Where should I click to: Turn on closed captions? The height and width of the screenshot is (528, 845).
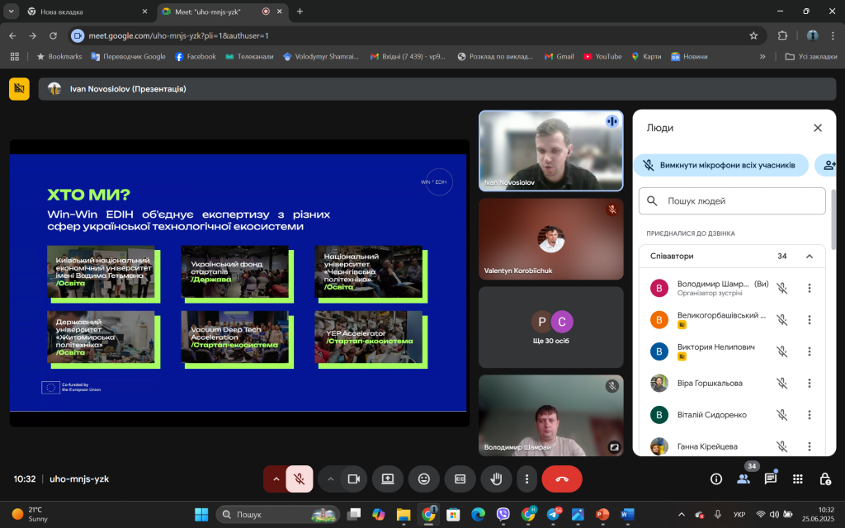point(460,479)
